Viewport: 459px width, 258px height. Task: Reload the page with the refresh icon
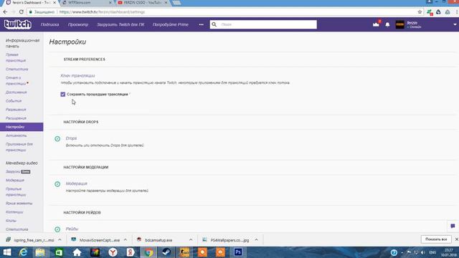21,12
